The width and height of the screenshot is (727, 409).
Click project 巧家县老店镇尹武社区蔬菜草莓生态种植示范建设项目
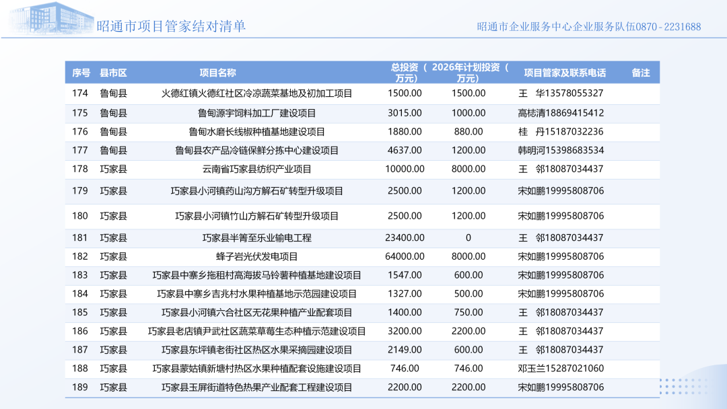(257, 332)
